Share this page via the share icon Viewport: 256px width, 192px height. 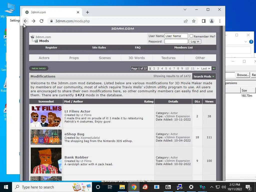(186, 21)
